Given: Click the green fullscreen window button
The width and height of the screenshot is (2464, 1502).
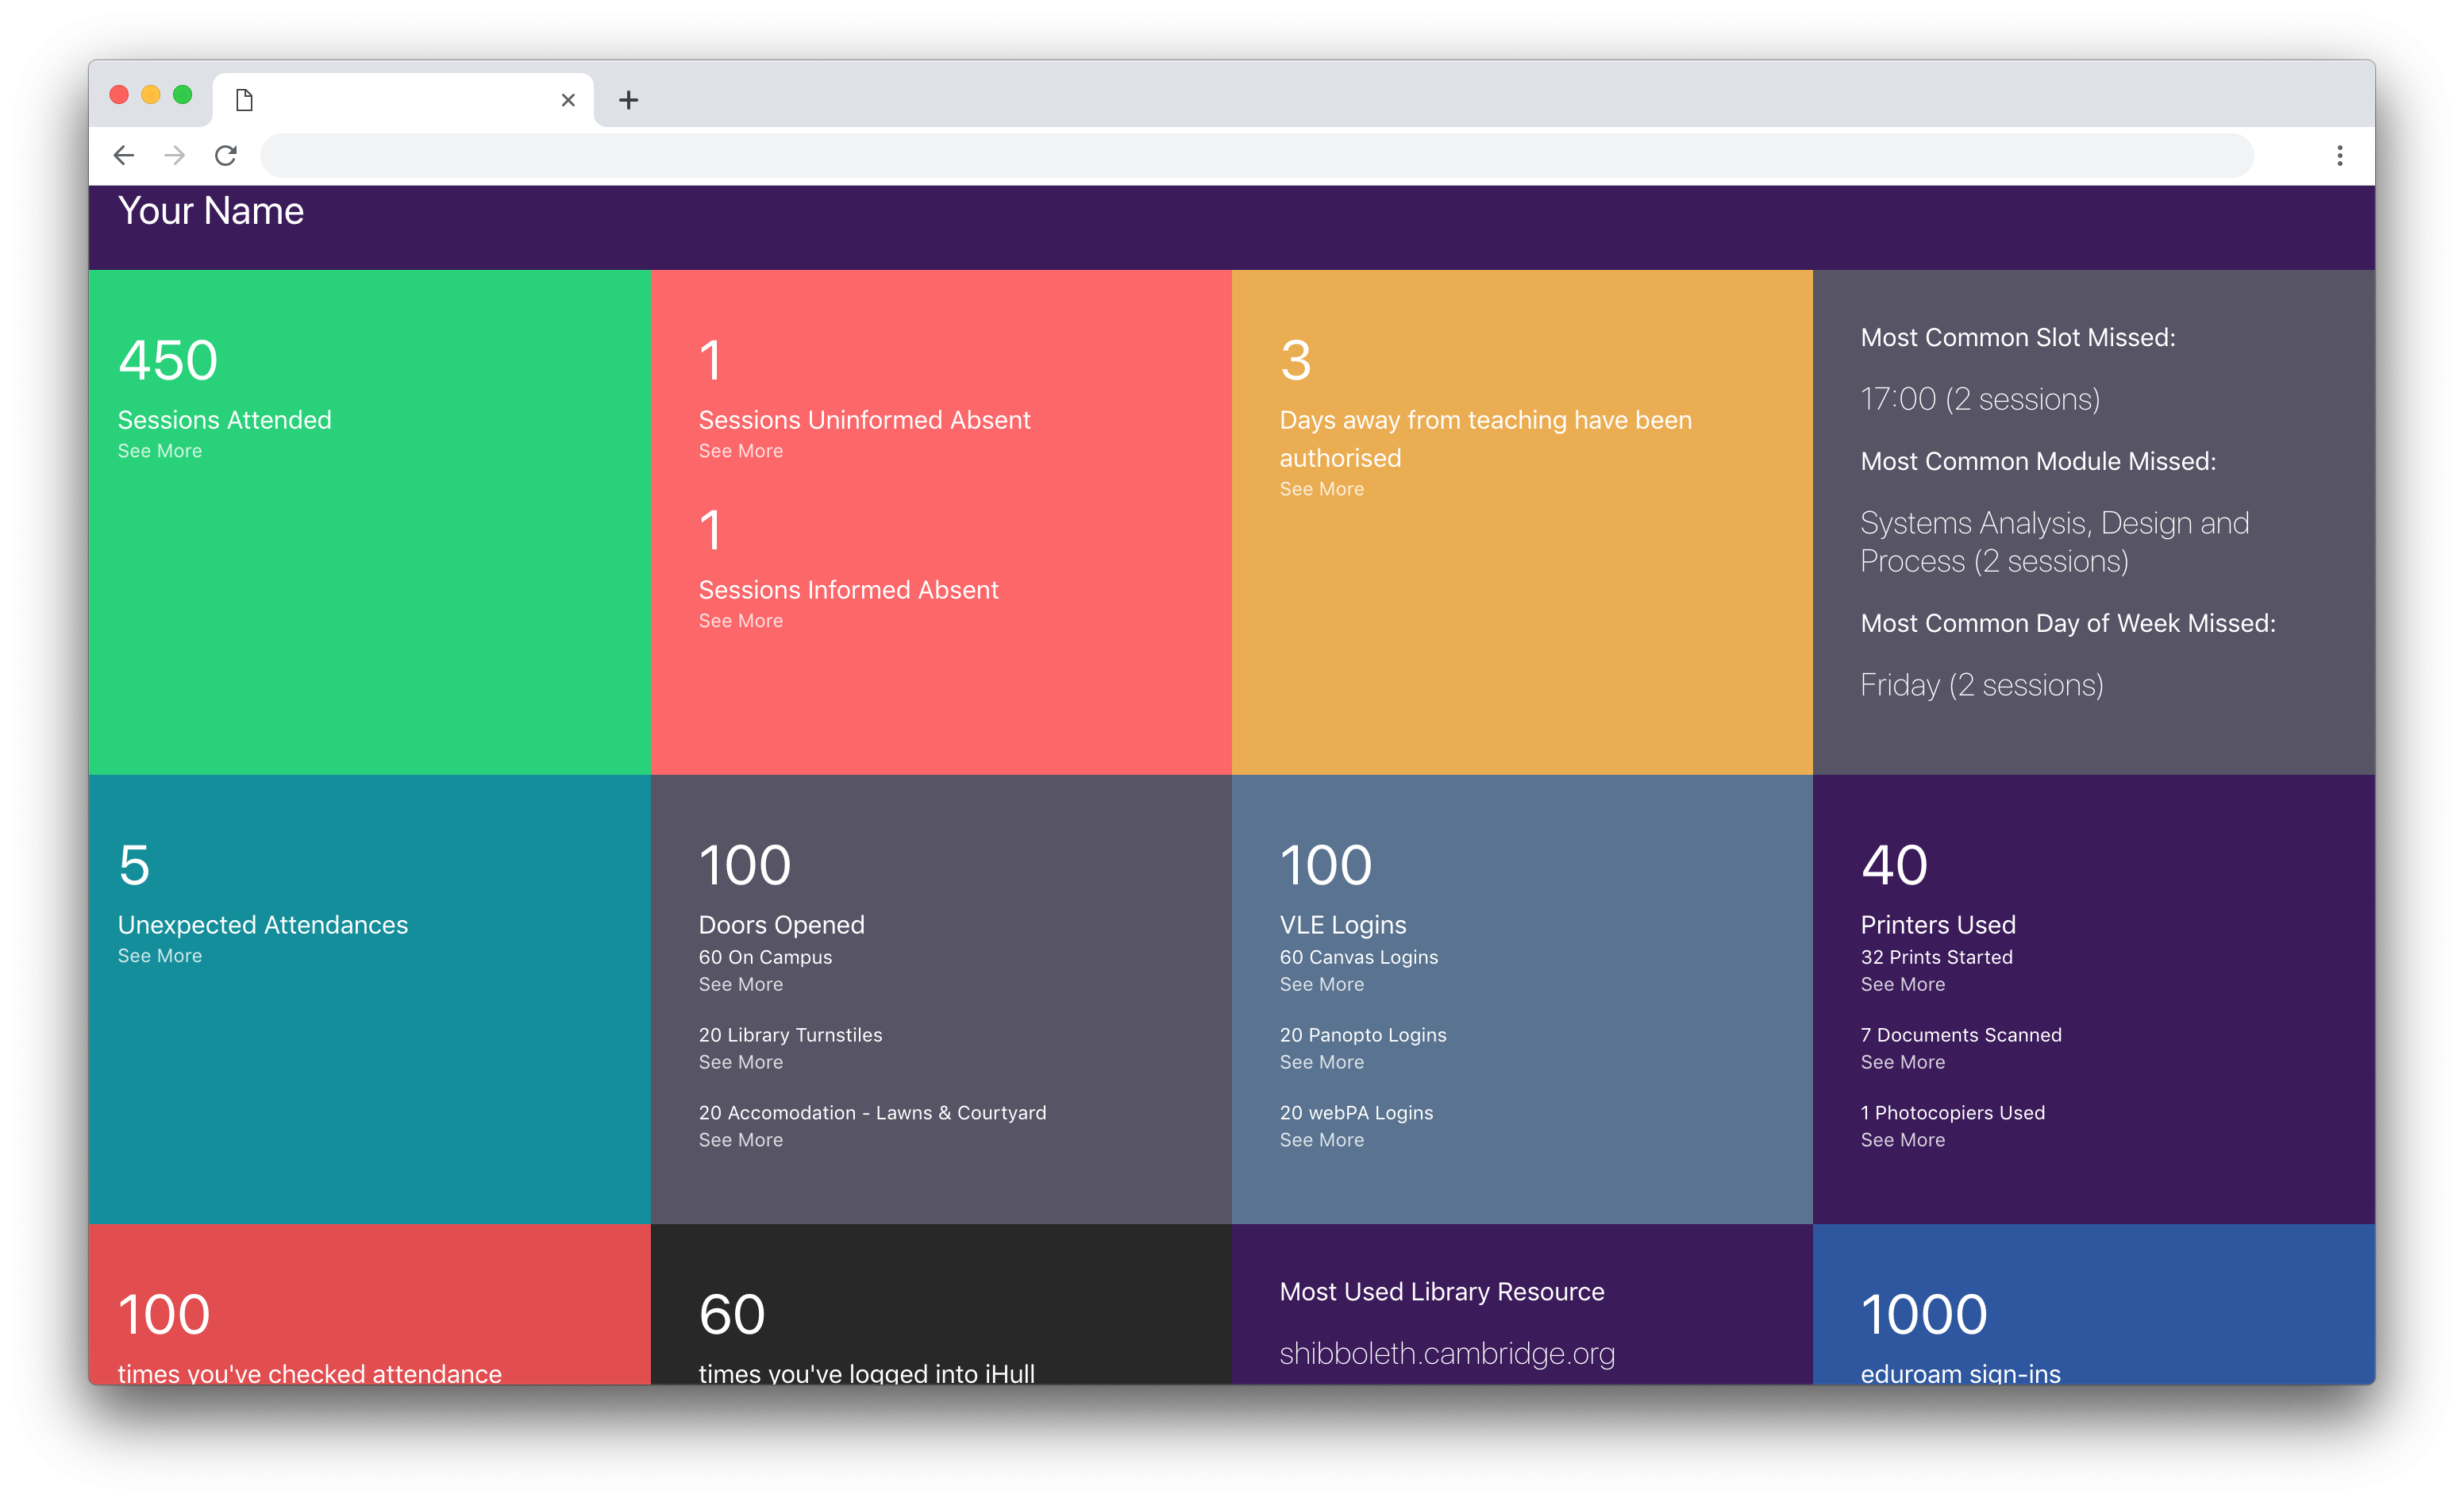Looking at the screenshot, I should pyautogui.click(x=182, y=95).
